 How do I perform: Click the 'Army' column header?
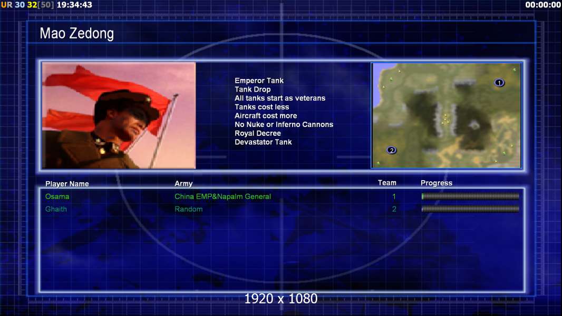tap(183, 184)
